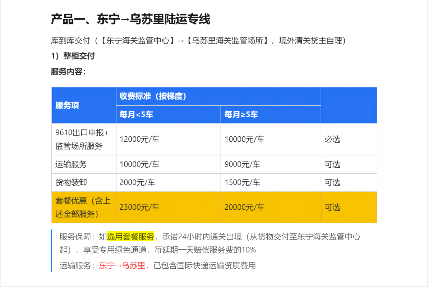Select the 必选 cell
This screenshot has height=287, width=428.
pos(349,140)
